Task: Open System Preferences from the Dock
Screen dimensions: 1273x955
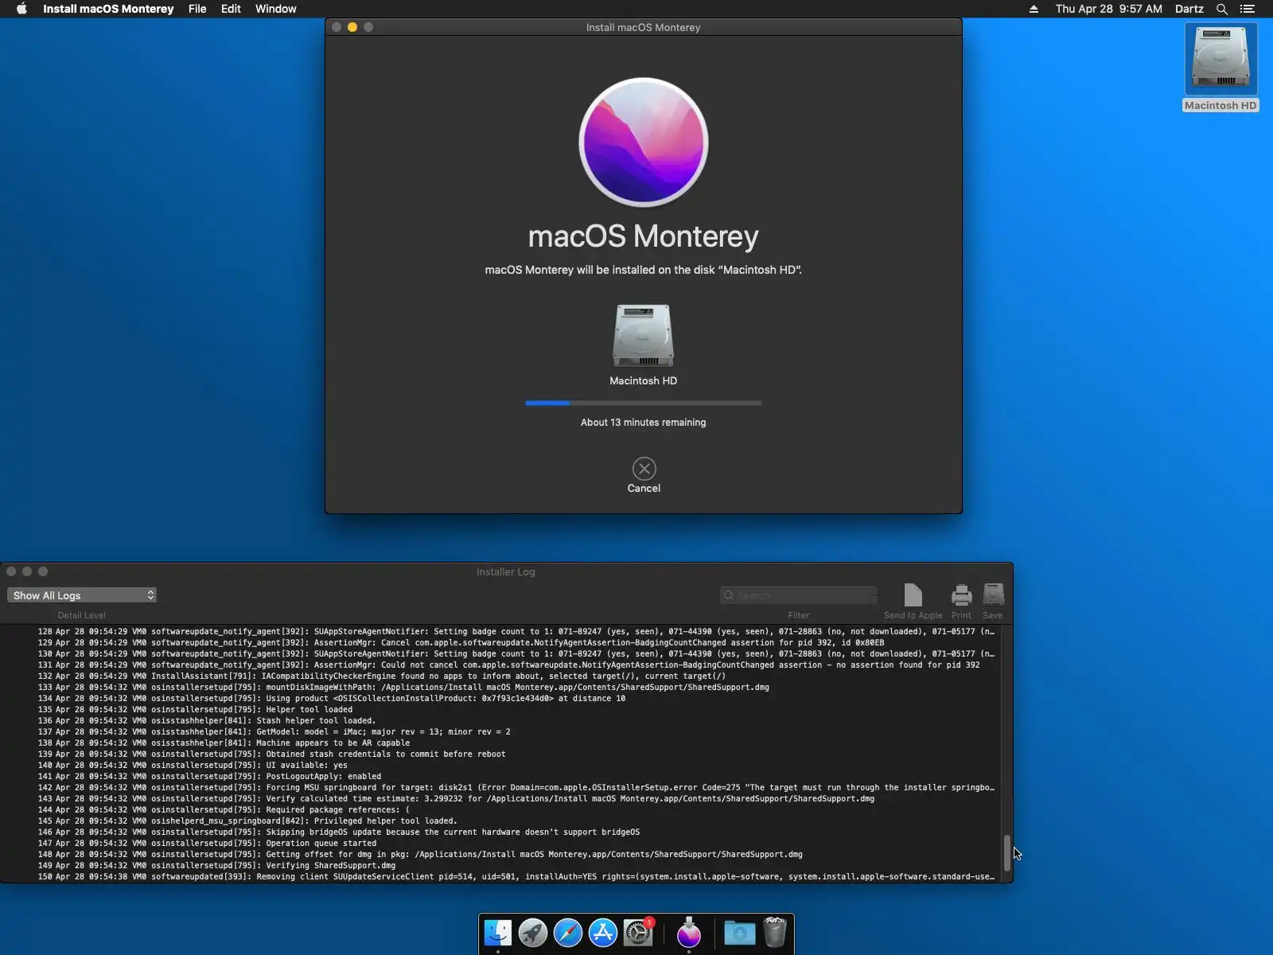Action: (x=638, y=933)
